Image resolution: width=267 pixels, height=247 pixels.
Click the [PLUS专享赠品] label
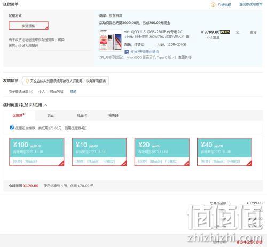[x=112, y=57]
